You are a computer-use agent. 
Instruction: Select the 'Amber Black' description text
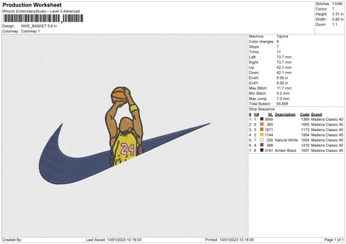[285, 150]
